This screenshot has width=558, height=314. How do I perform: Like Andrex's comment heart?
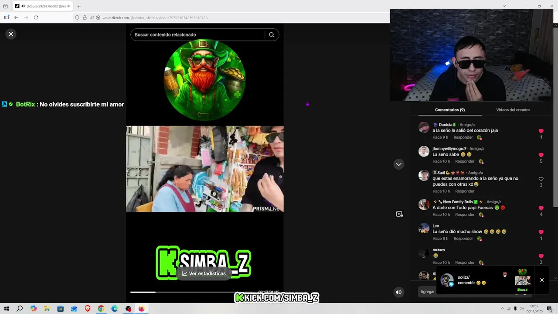click(x=541, y=256)
